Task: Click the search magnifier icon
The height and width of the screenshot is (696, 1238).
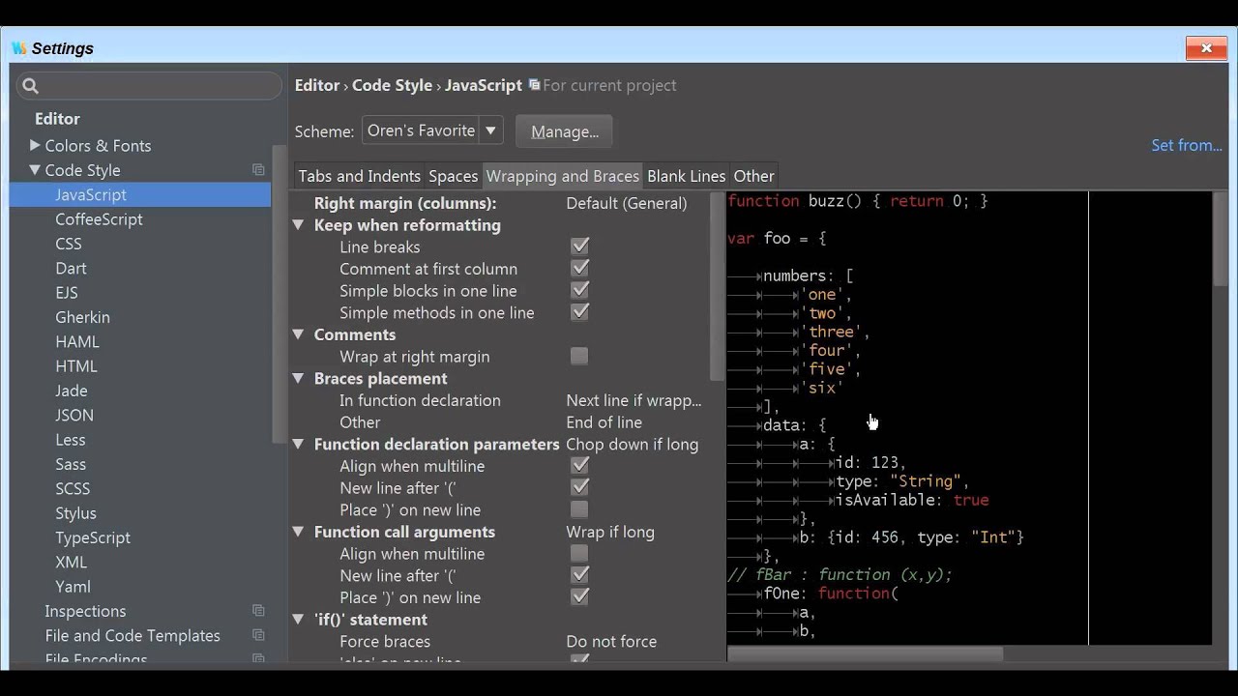Action: point(30,86)
